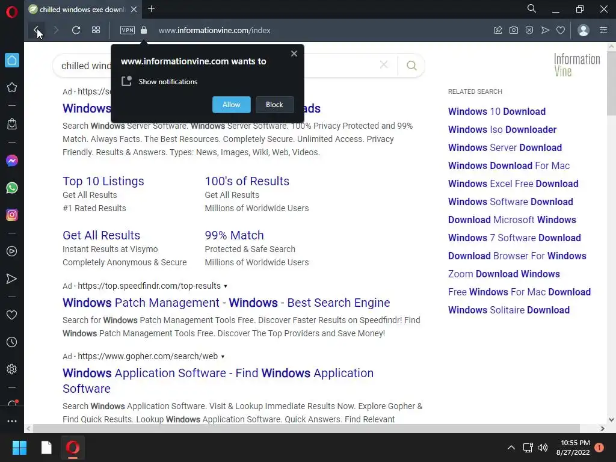
Task: Block notifications from informationvine.com
Action: point(274,105)
